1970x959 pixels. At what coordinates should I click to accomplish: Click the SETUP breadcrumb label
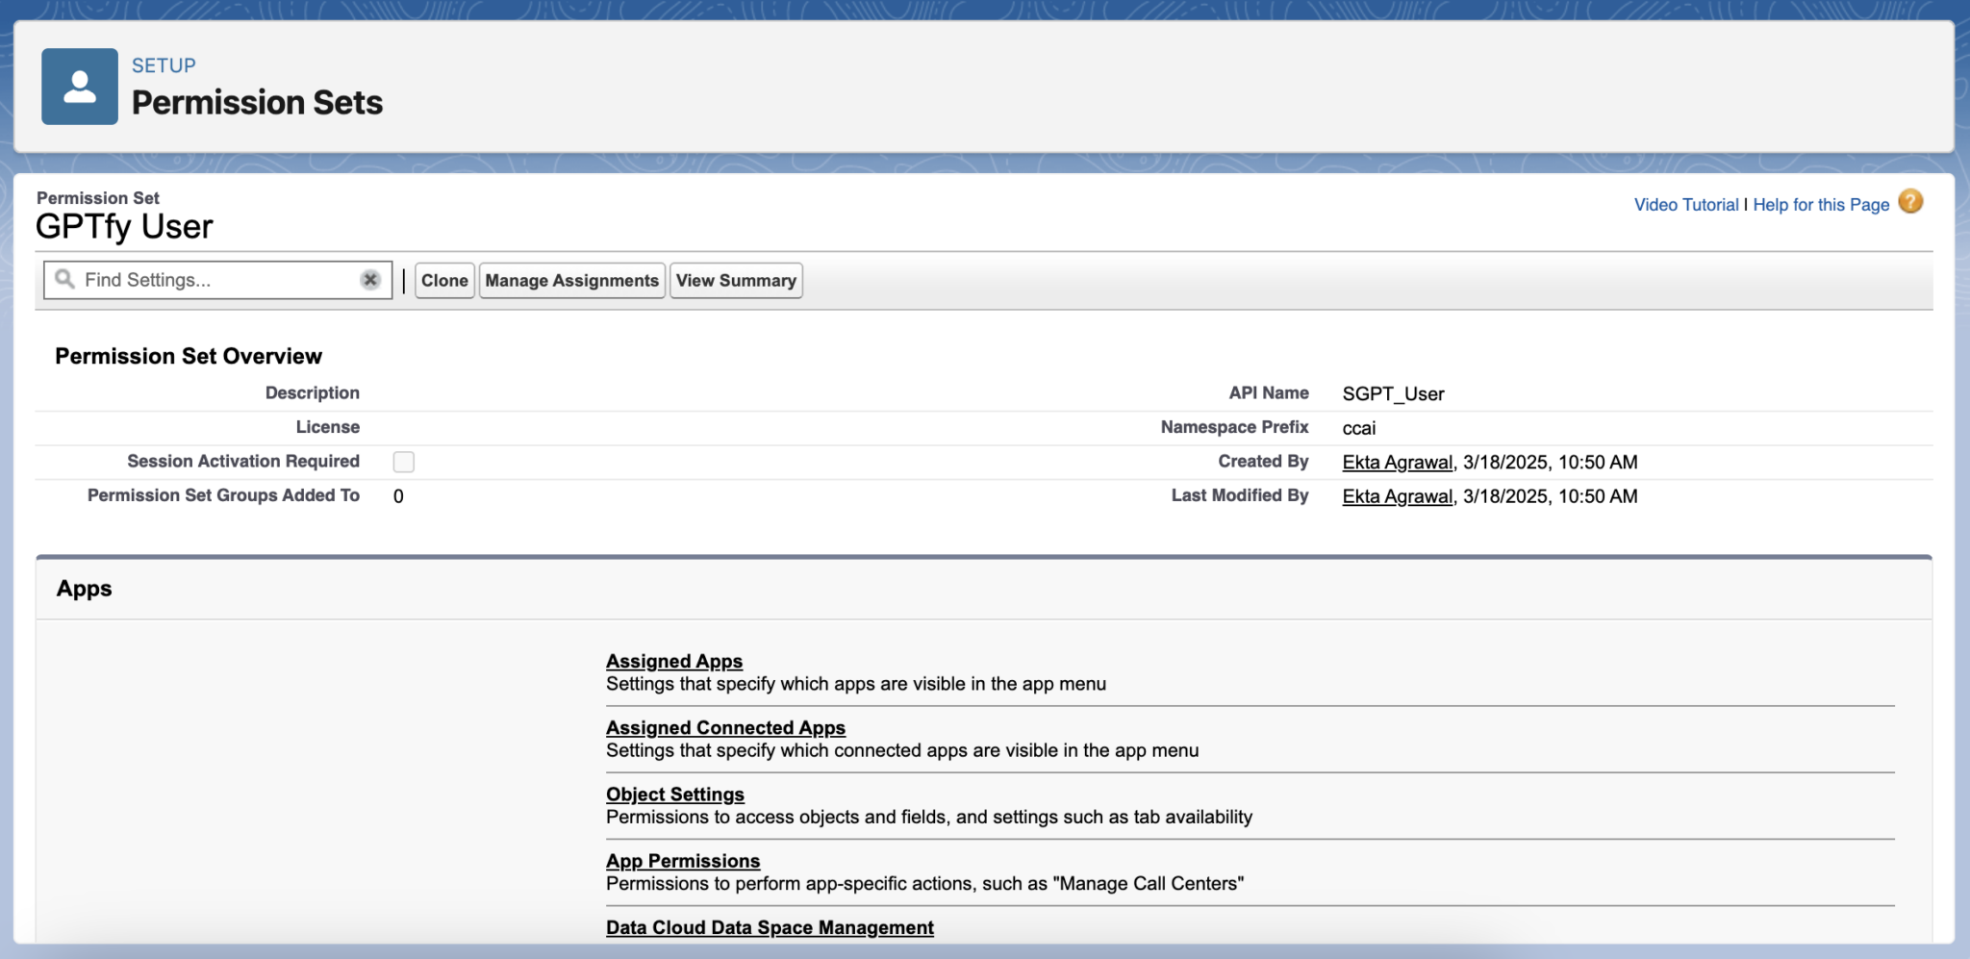coord(164,65)
